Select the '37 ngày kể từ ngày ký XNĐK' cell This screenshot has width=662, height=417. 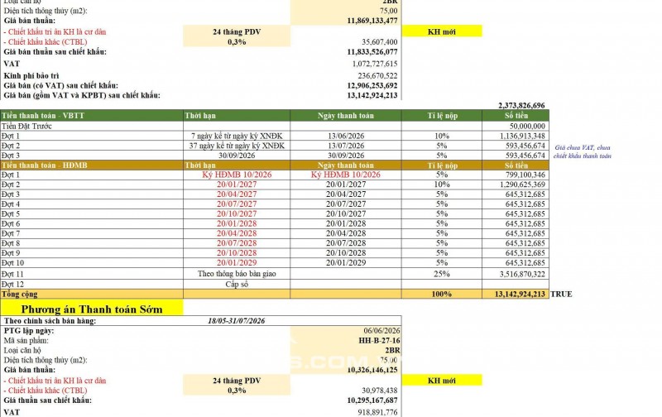coord(237,146)
